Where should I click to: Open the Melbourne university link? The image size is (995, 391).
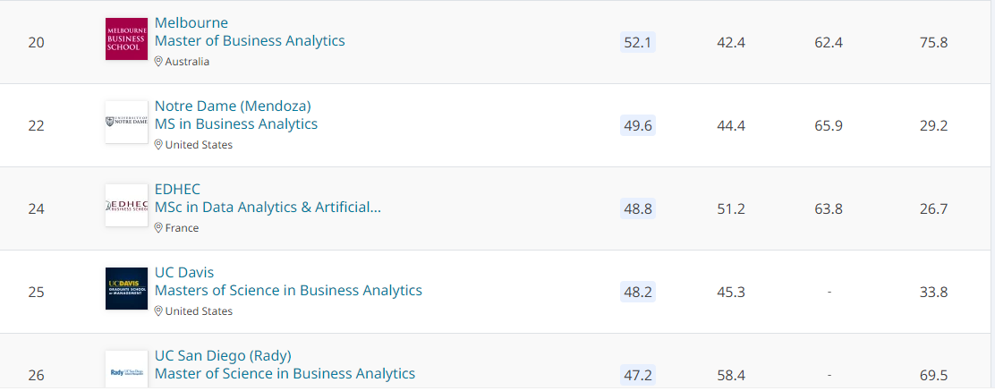pyautogui.click(x=191, y=23)
